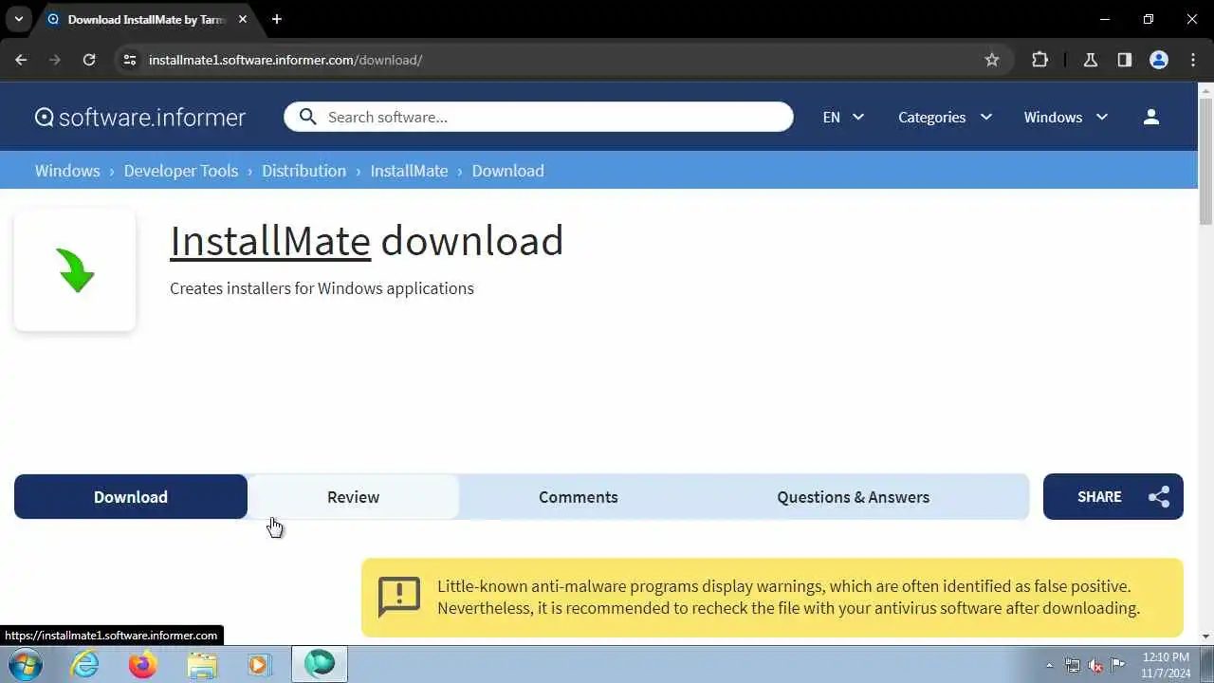The height and width of the screenshot is (683, 1214).
Task: Expand the EN language dropdown
Action: click(x=843, y=117)
